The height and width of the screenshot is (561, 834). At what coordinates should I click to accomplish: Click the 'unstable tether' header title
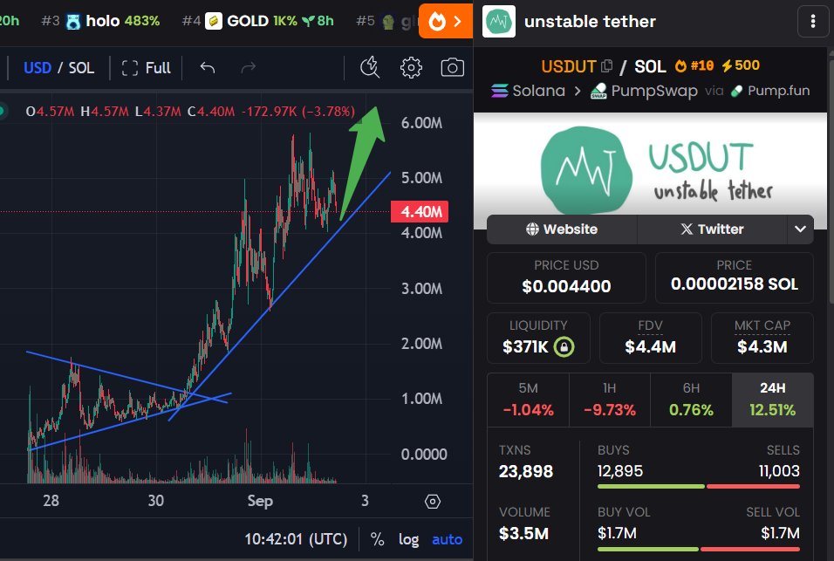[590, 21]
